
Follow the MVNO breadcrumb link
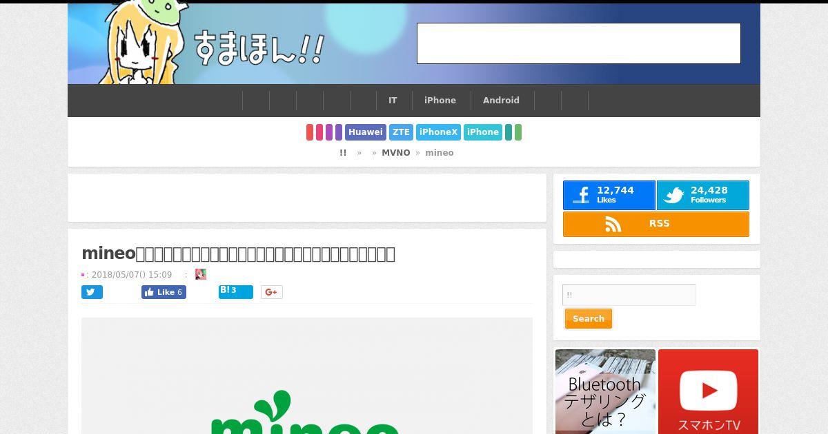396,153
